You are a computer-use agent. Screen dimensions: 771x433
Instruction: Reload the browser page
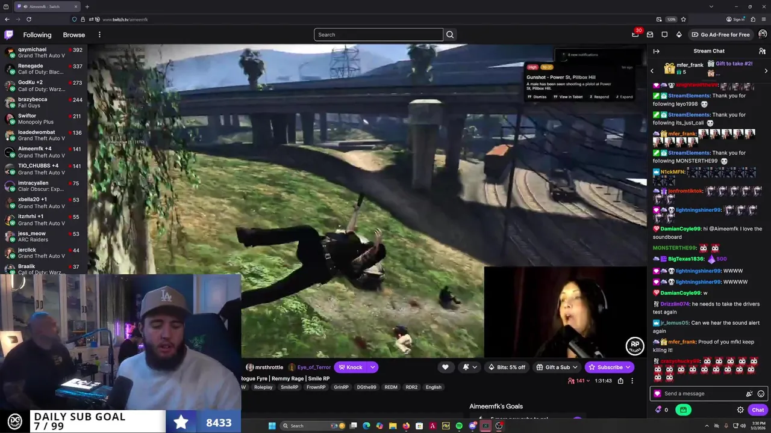pos(28,19)
